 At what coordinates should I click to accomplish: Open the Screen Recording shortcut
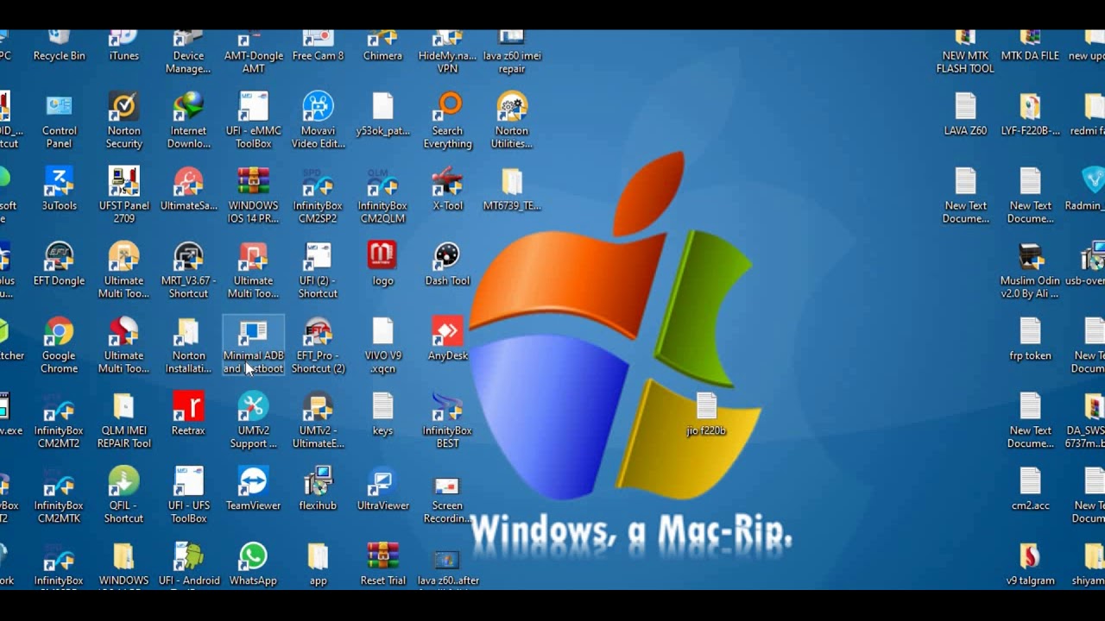[447, 500]
